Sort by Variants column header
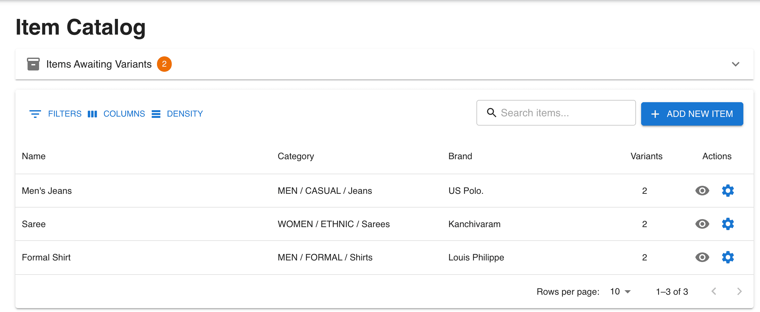The height and width of the screenshot is (312, 760). point(646,156)
